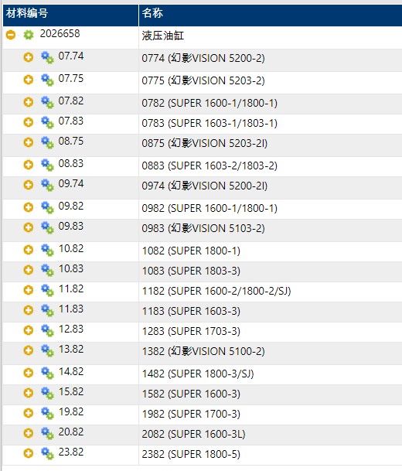This screenshot has height=471, width=402.
Task: Click the green gear icon beside 2026658
Action: coord(29,35)
